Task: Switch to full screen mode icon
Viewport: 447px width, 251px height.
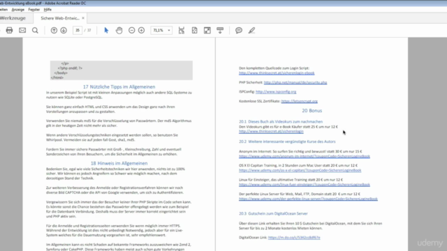Action: click(x=207, y=30)
